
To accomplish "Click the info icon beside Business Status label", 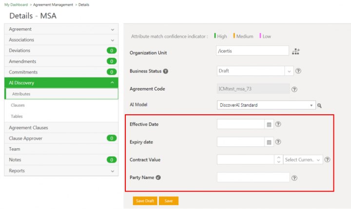I will (165, 71).
